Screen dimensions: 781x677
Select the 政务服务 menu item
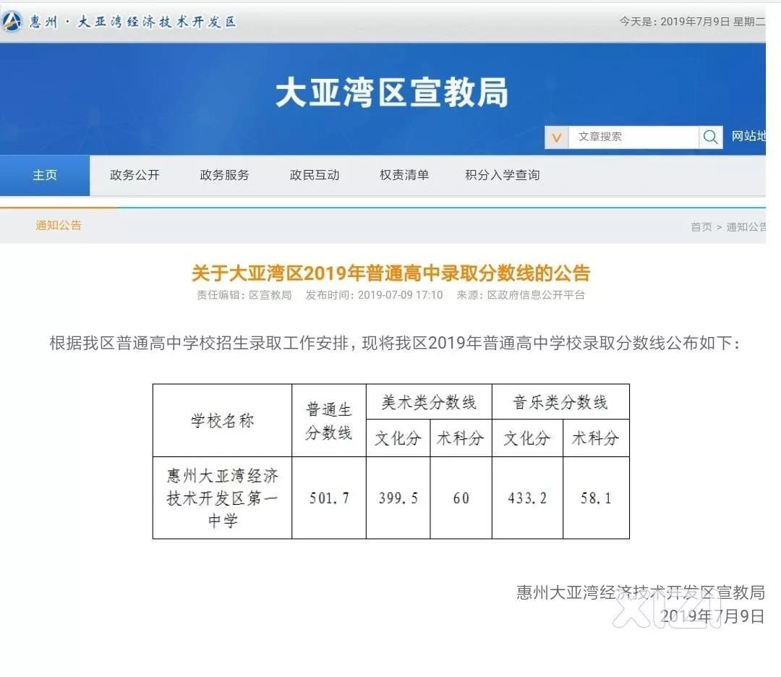tap(224, 175)
